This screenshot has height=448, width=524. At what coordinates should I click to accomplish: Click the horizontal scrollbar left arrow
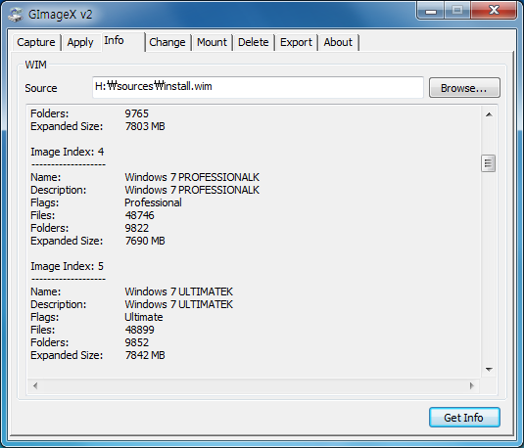click(35, 386)
